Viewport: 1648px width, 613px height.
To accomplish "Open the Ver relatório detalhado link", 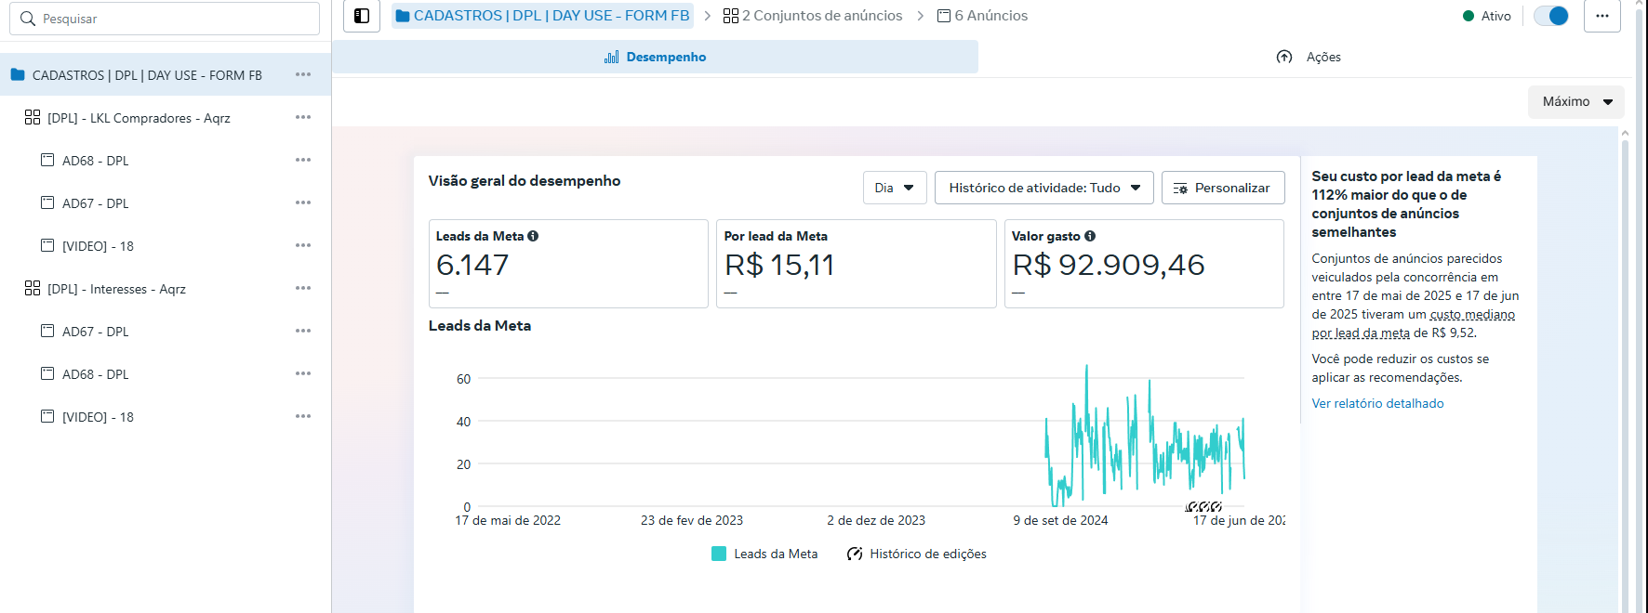I will tap(1377, 403).
